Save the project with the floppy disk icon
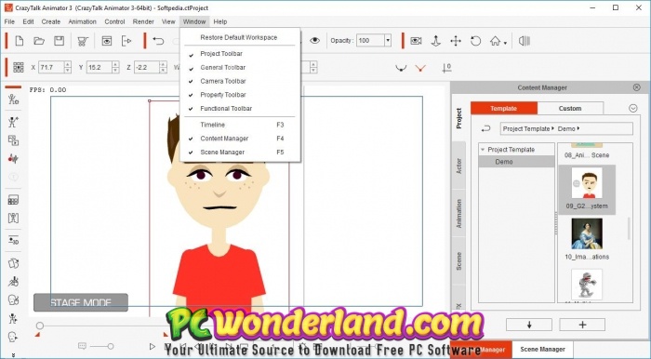The width and height of the screenshot is (651, 359). tap(59, 41)
